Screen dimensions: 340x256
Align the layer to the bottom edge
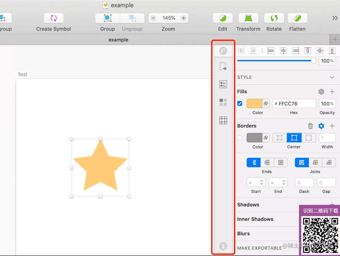(x=332, y=51)
